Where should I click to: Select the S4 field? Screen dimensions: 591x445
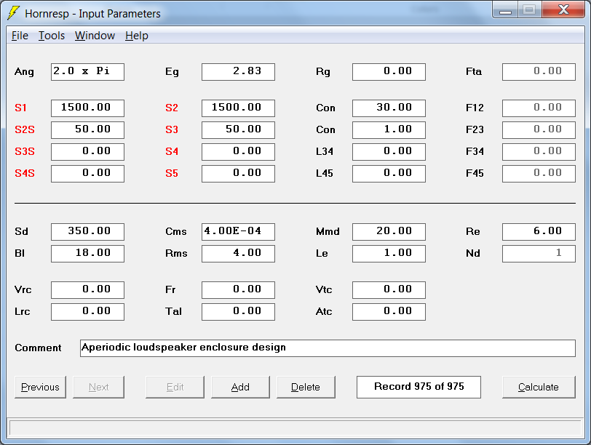(x=238, y=152)
